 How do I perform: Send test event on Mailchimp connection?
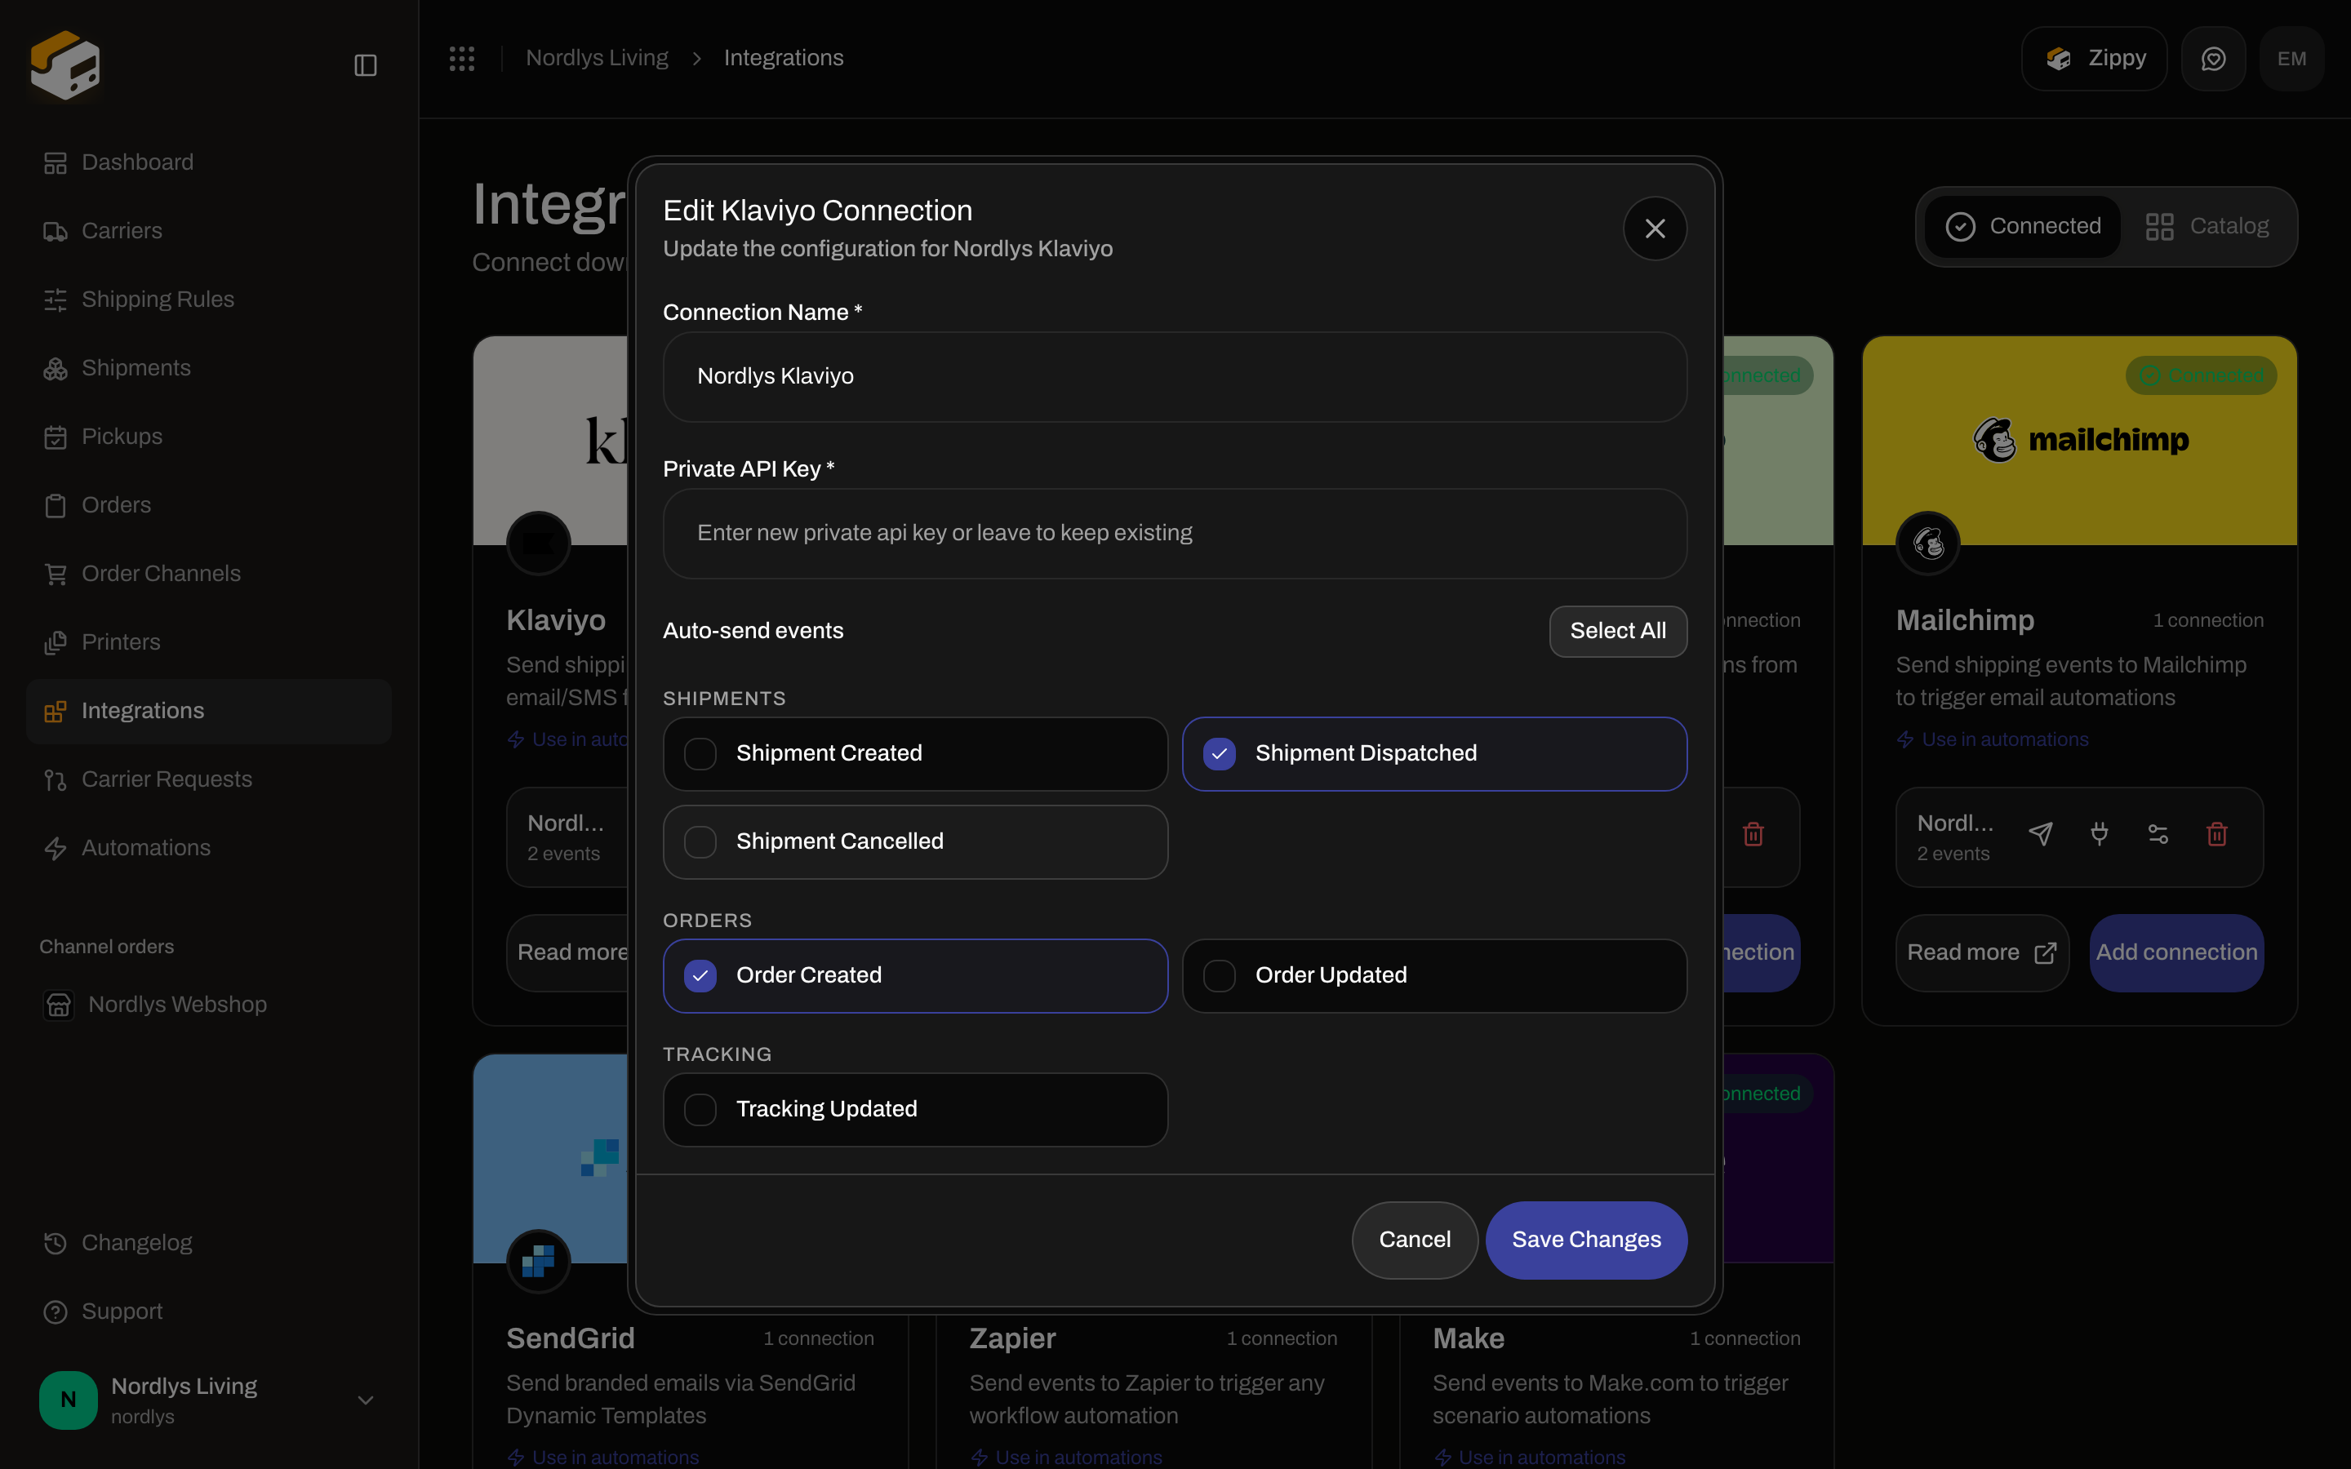2040,835
